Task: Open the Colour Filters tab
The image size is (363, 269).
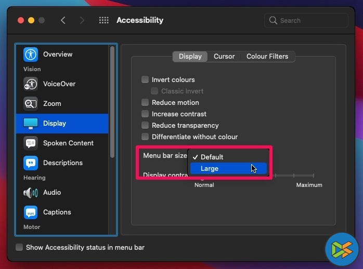Action: (x=267, y=56)
